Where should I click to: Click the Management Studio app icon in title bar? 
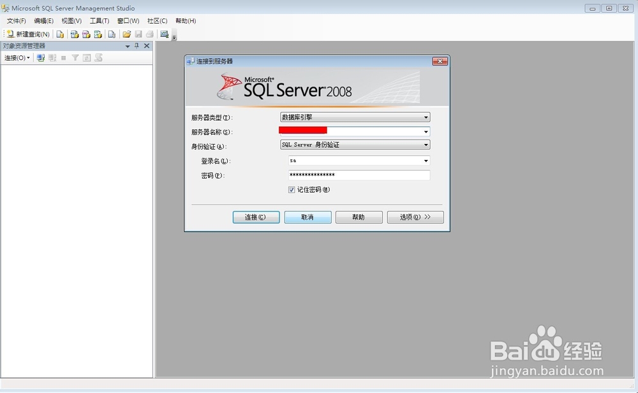tap(6, 8)
